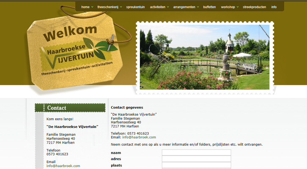Open the garden photo in the stamp frame
The image size is (307, 169).
point(205,57)
